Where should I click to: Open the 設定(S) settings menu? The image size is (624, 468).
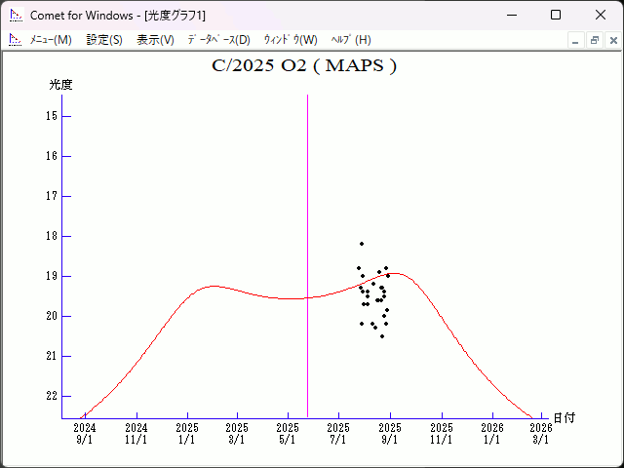104,40
